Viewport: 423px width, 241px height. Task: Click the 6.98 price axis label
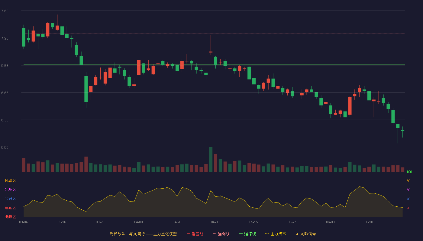5,66
